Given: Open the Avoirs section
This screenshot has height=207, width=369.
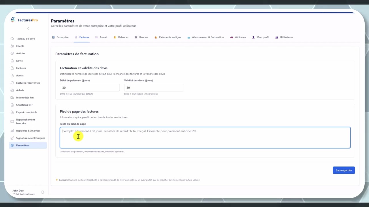Looking at the screenshot, I should (28, 76).
